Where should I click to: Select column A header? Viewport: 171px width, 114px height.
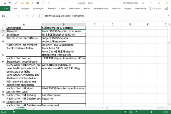pyautogui.click(x=24, y=25)
